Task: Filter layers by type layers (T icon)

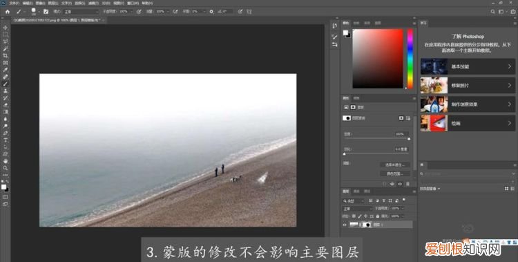Action: (x=384, y=200)
